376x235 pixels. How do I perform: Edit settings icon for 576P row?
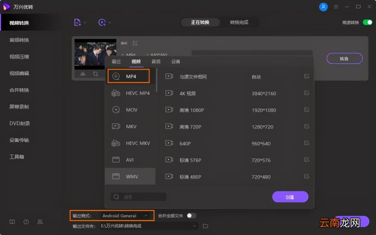click(x=307, y=160)
